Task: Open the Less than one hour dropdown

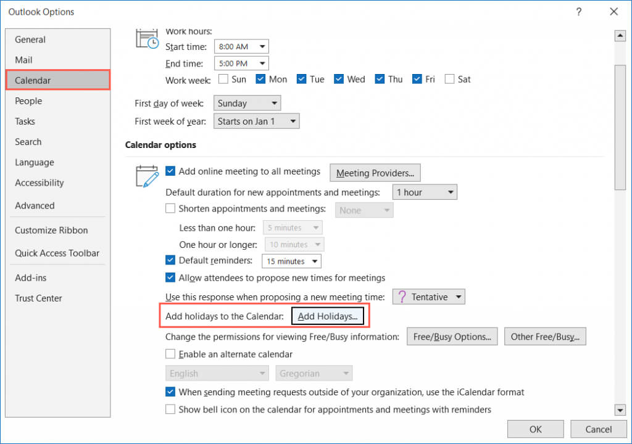Action: [293, 228]
